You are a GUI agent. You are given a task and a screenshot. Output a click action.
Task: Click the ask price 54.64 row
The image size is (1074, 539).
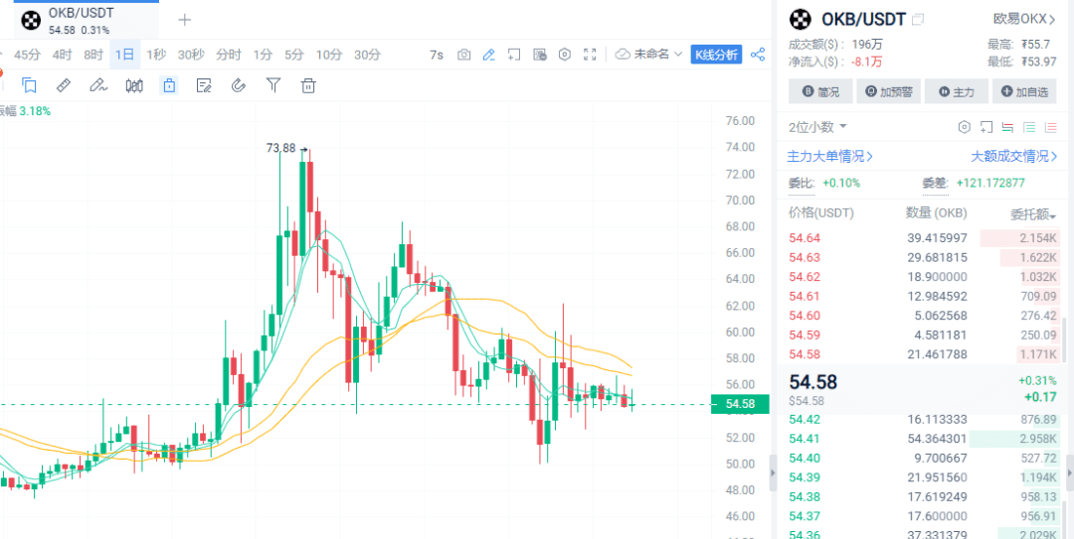(x=923, y=238)
